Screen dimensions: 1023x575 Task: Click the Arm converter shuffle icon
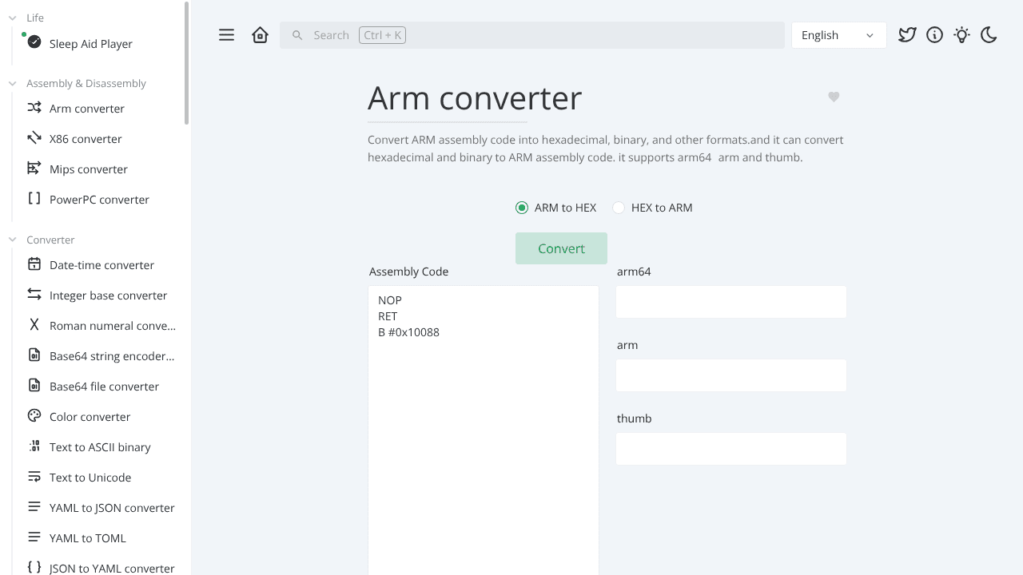click(34, 108)
